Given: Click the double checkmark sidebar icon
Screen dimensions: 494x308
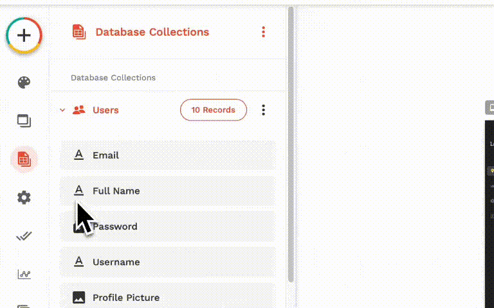Looking at the screenshot, I should [24, 236].
